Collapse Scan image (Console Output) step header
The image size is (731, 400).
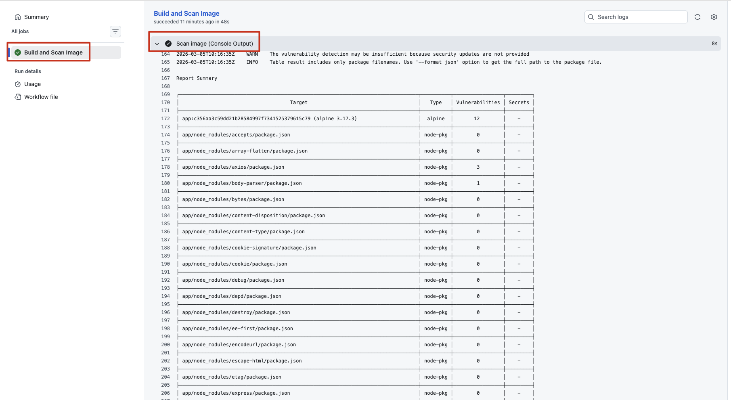click(214, 44)
